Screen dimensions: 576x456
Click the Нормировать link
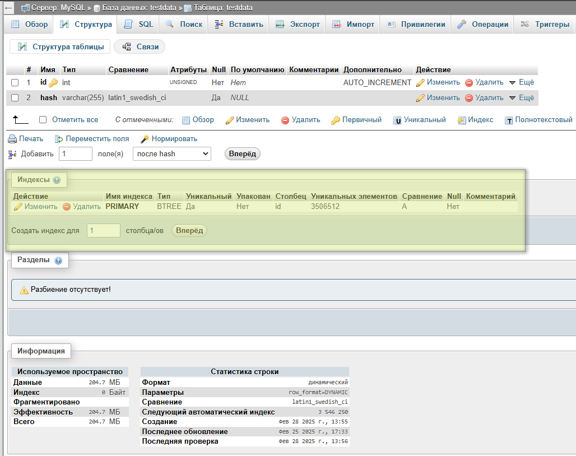point(174,139)
